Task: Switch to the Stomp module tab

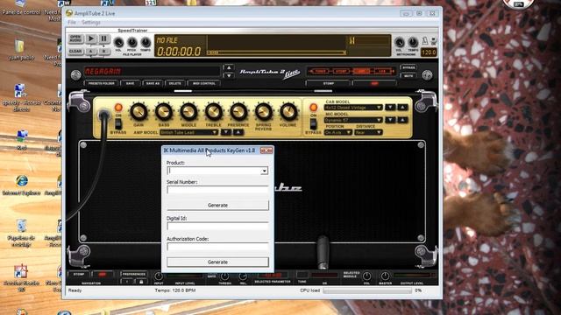Action: [328, 84]
